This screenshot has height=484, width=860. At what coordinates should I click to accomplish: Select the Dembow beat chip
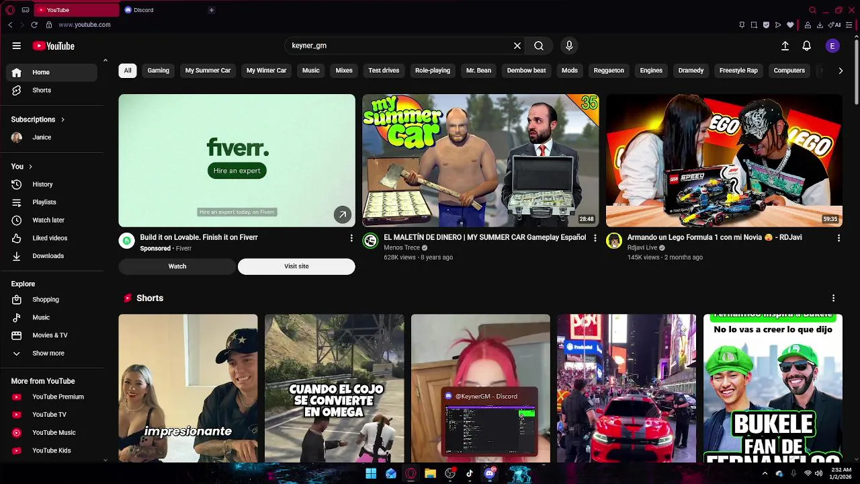click(526, 71)
